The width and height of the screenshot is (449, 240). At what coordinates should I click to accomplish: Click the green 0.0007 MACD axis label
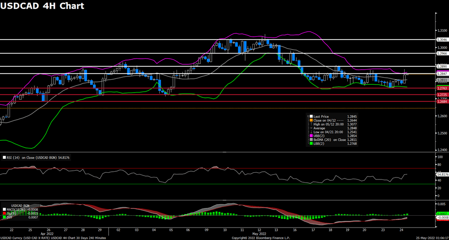441,214
